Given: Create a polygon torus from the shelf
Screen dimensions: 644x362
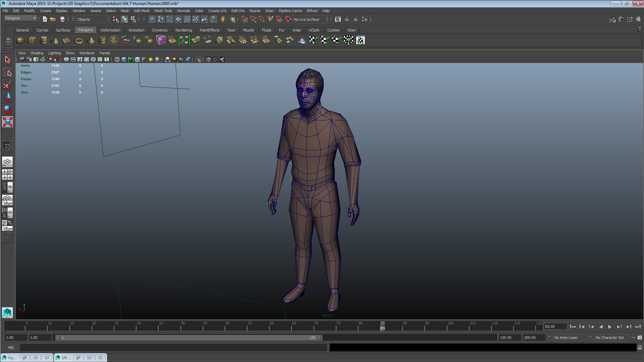Looking at the screenshot, I should coord(79,40).
